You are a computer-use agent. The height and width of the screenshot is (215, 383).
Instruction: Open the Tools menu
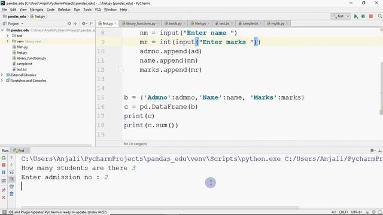(87, 10)
